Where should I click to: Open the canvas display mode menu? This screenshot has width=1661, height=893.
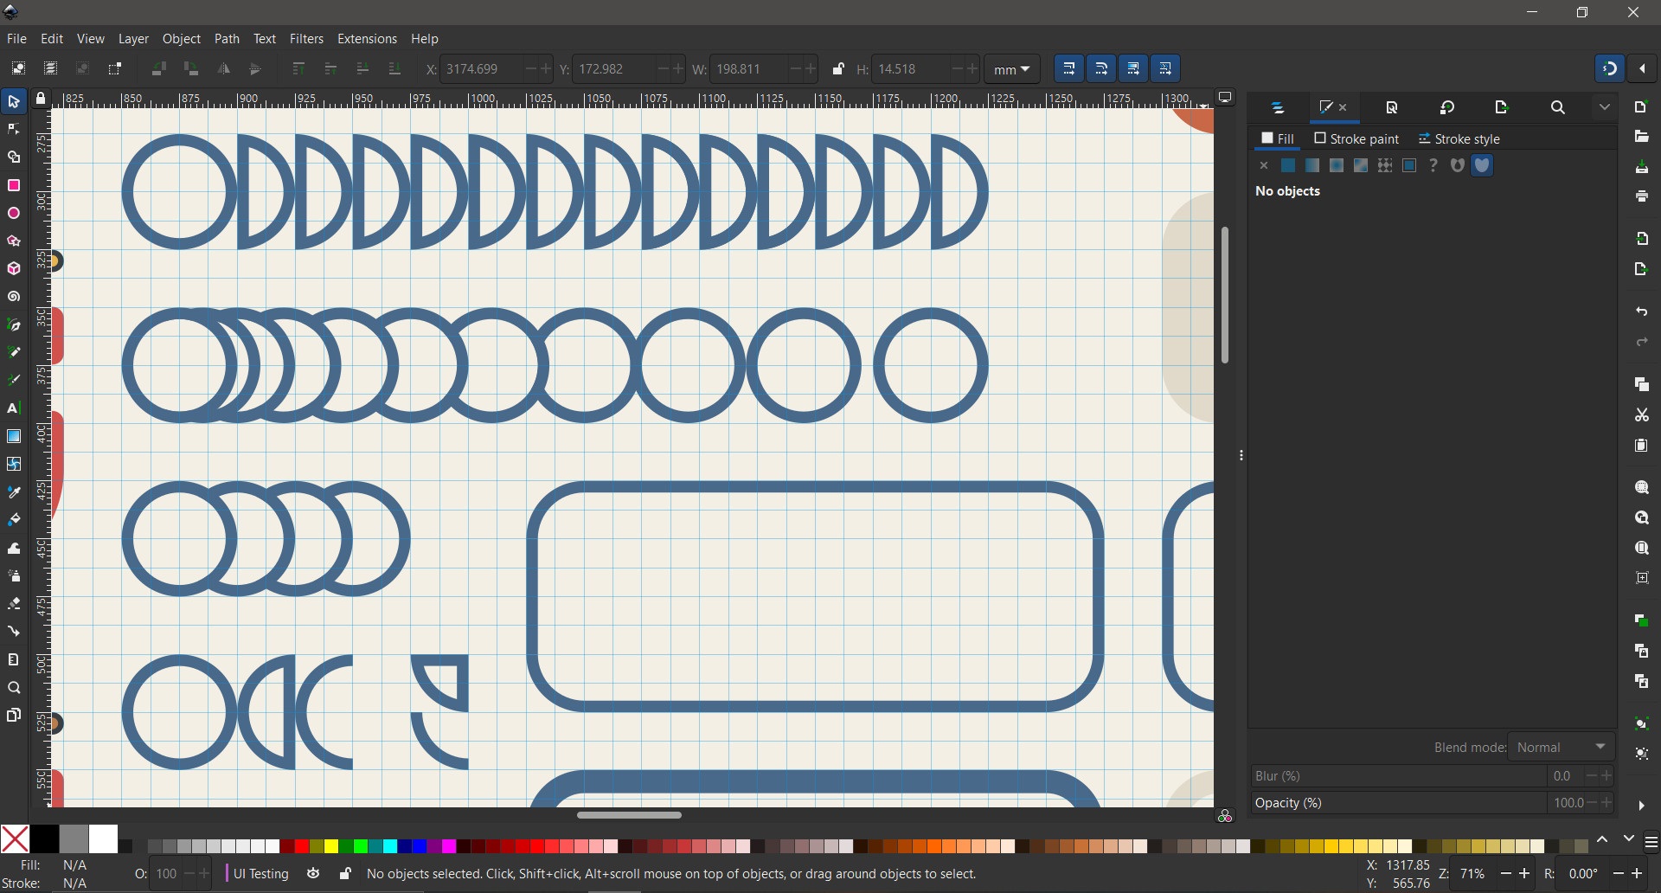pos(1225,98)
